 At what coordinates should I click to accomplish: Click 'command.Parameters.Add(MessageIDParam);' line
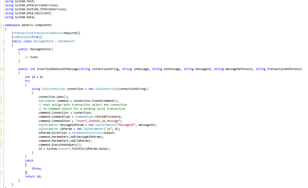tap(71, 137)
